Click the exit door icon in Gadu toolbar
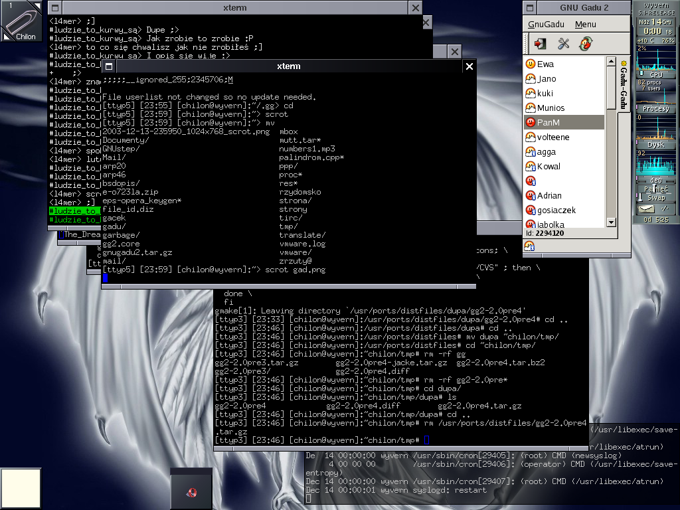This screenshot has width=680, height=510. click(541, 44)
